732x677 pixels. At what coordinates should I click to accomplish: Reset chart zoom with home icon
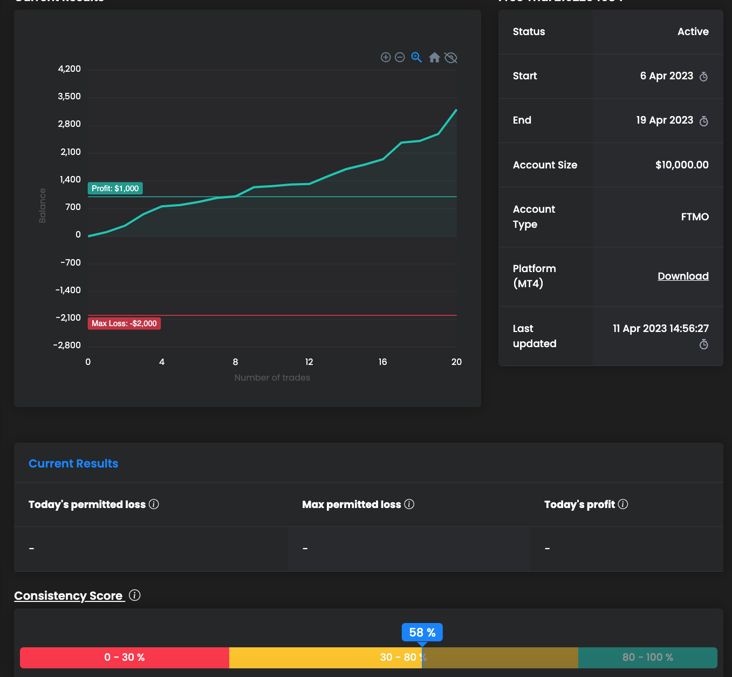pos(434,57)
